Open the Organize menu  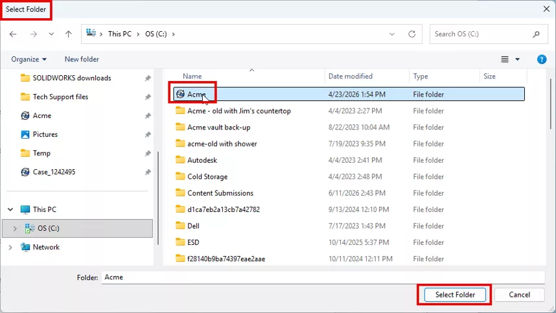[29, 59]
